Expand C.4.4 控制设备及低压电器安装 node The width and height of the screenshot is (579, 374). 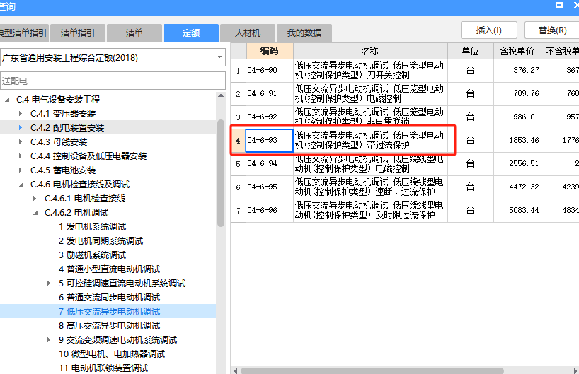tap(21, 156)
